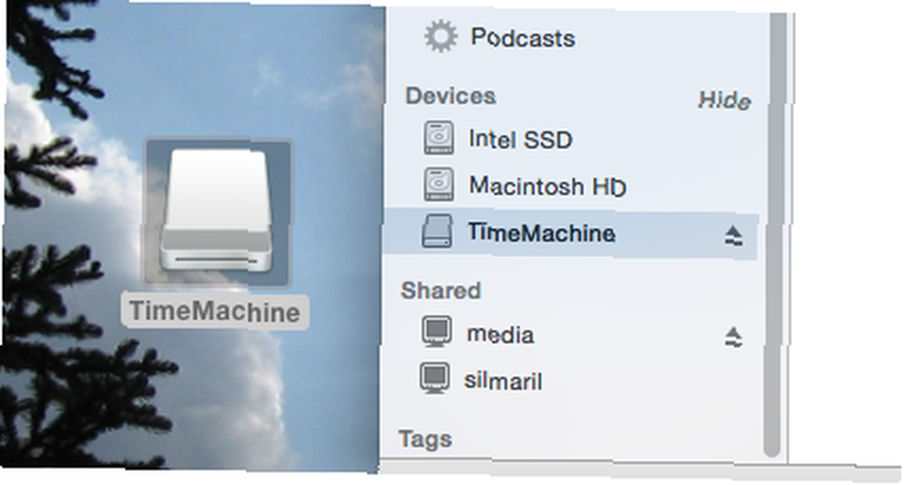Open the media shared computer
Screen dimensions: 912x485
click(x=500, y=335)
